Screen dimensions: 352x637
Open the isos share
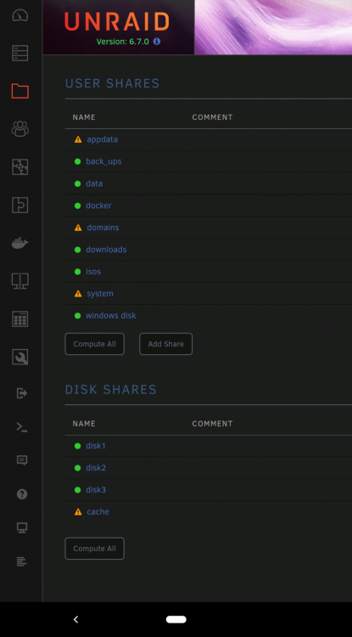point(93,272)
